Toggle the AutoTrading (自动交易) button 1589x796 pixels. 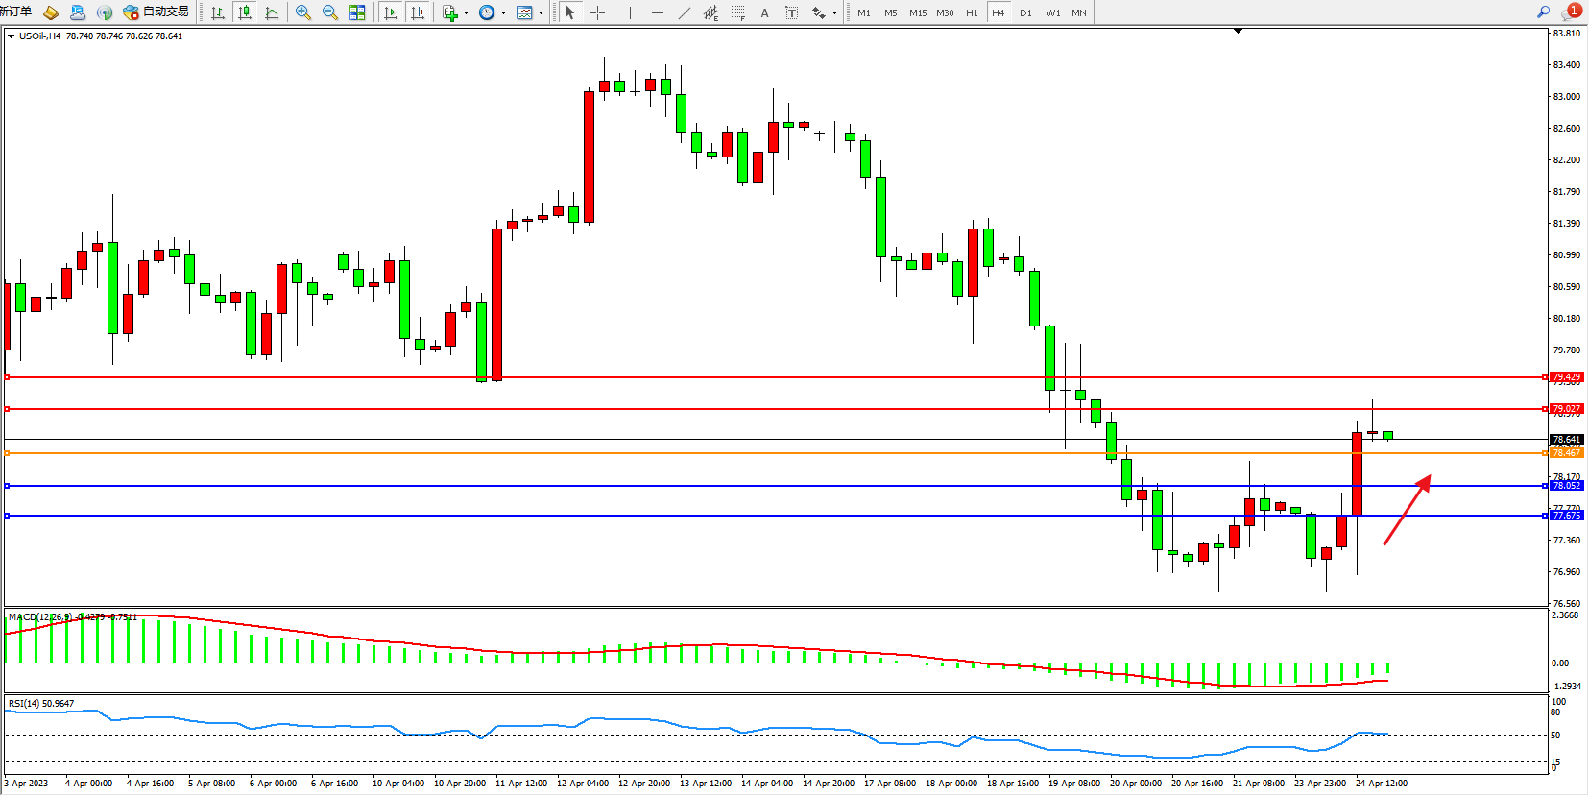tap(156, 12)
